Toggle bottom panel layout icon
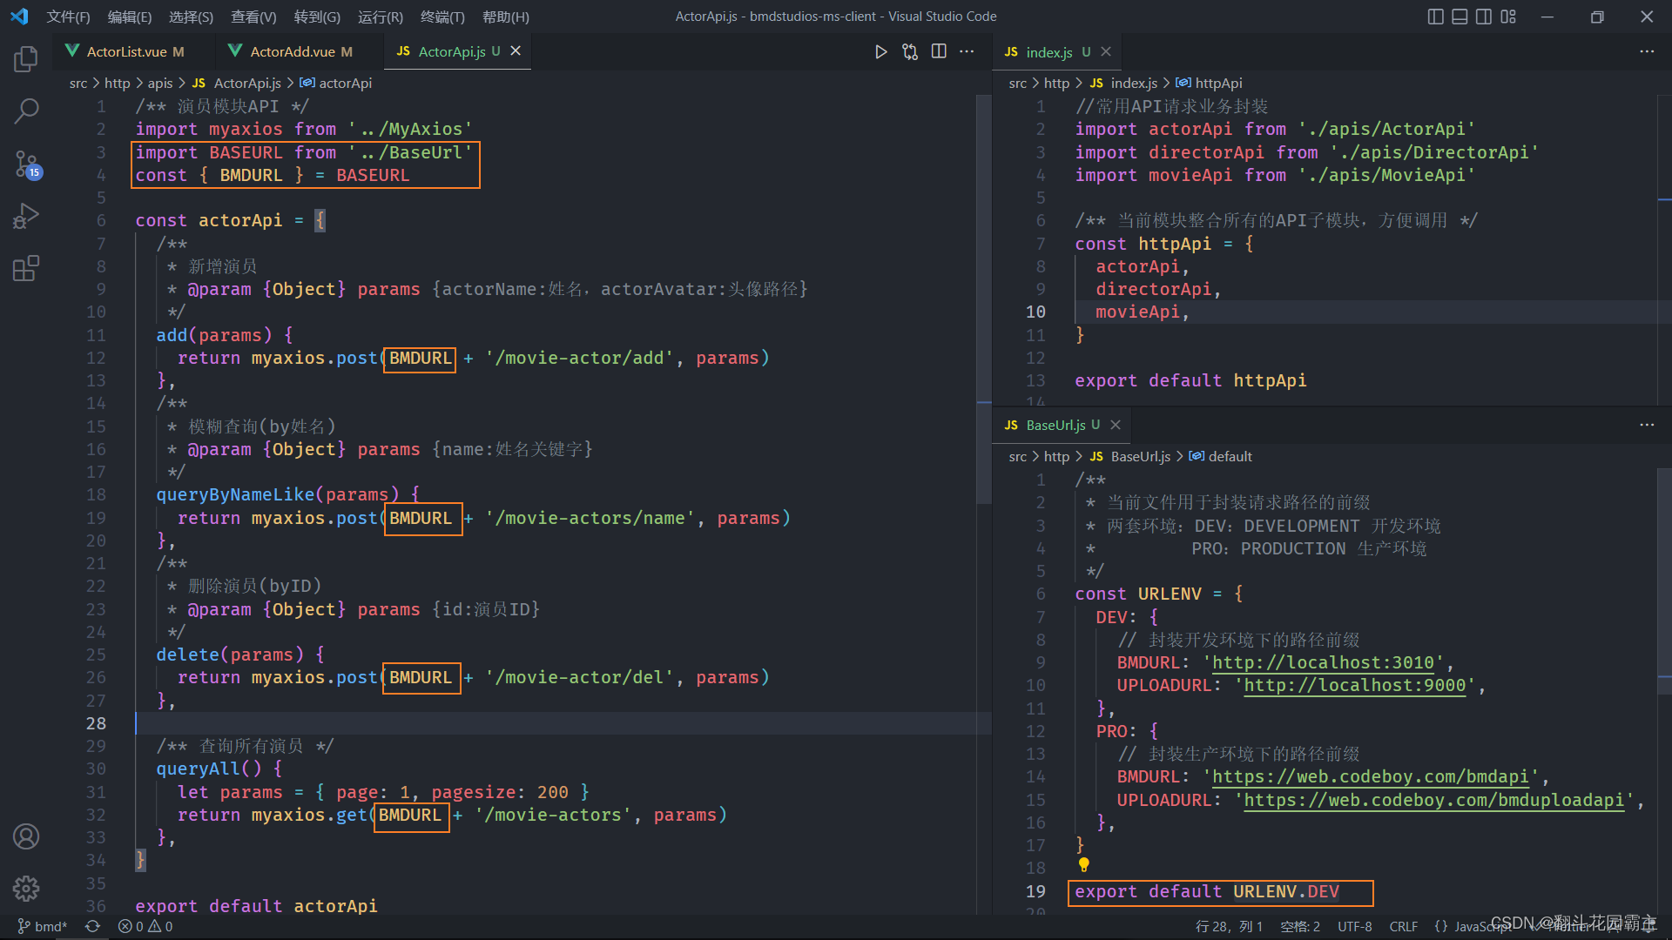 [1460, 17]
